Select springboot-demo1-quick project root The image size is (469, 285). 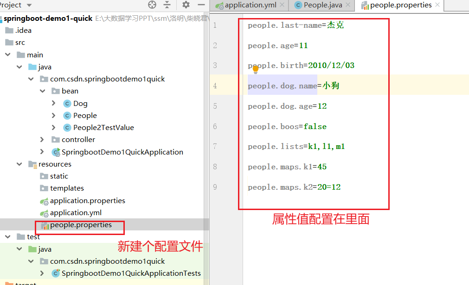pos(48,19)
